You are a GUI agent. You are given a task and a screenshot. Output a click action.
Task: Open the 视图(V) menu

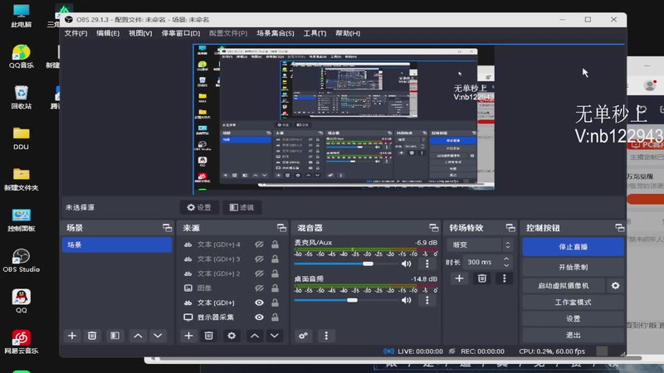coord(140,33)
